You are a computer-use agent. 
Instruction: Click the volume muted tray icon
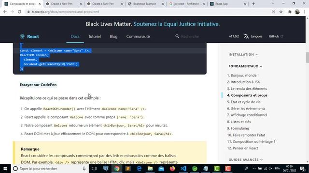click(270, 169)
